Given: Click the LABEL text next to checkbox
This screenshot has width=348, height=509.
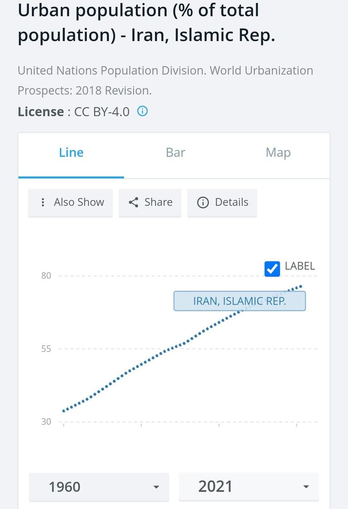Looking at the screenshot, I should (x=300, y=266).
